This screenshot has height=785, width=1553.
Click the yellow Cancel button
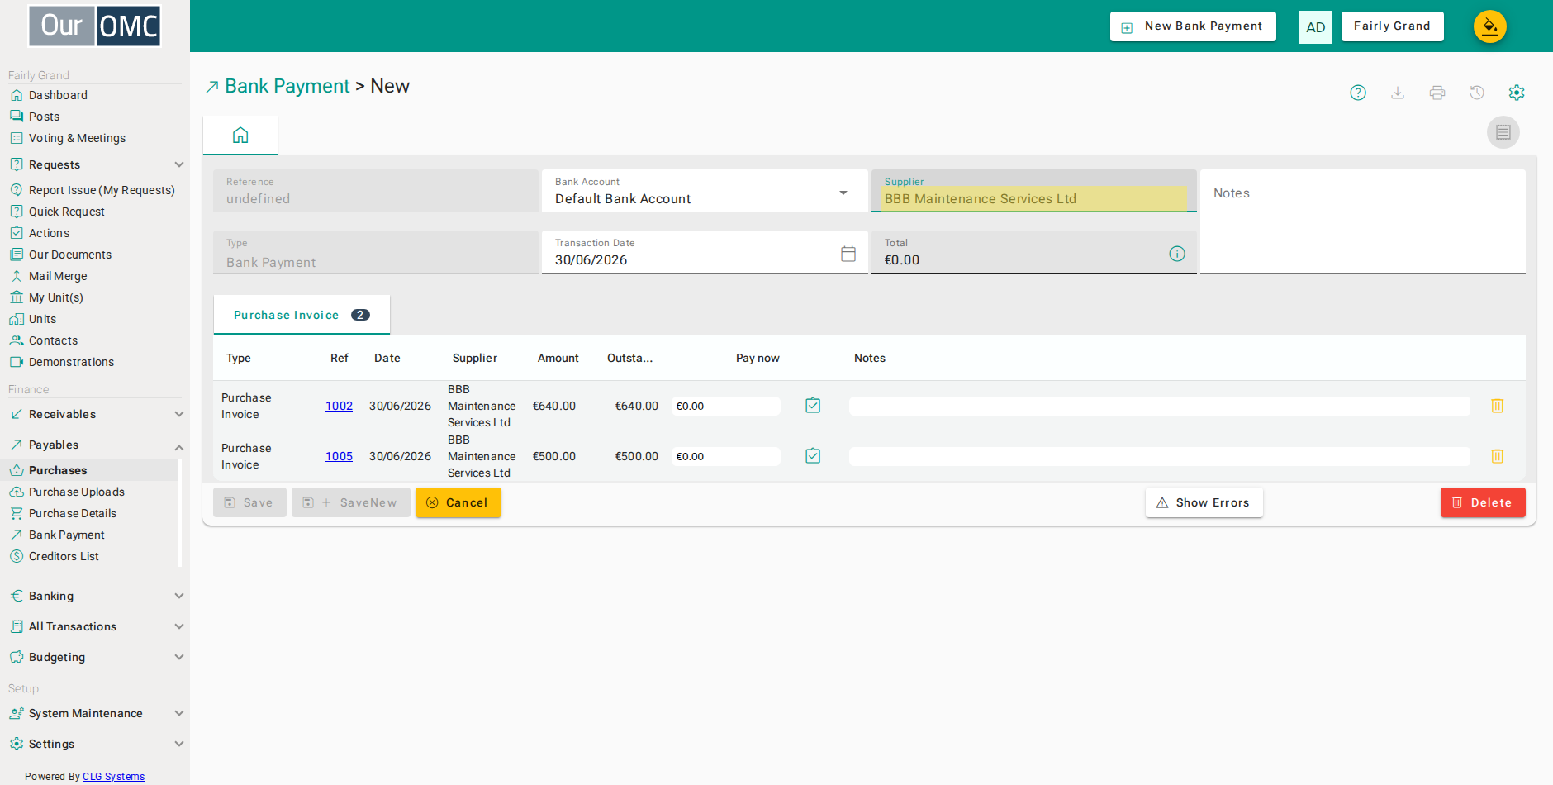point(458,502)
